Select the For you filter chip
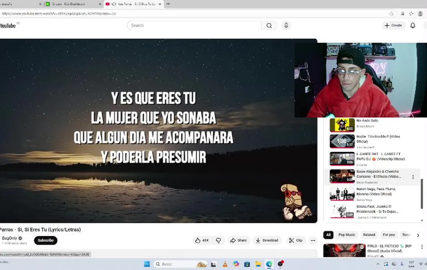 (389, 235)
